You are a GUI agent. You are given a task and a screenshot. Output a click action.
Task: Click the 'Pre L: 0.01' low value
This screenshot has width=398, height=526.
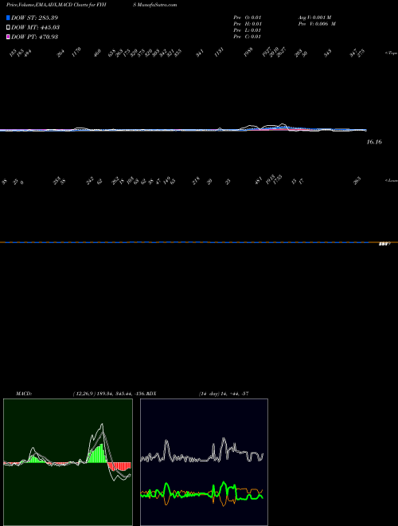tap(248, 30)
